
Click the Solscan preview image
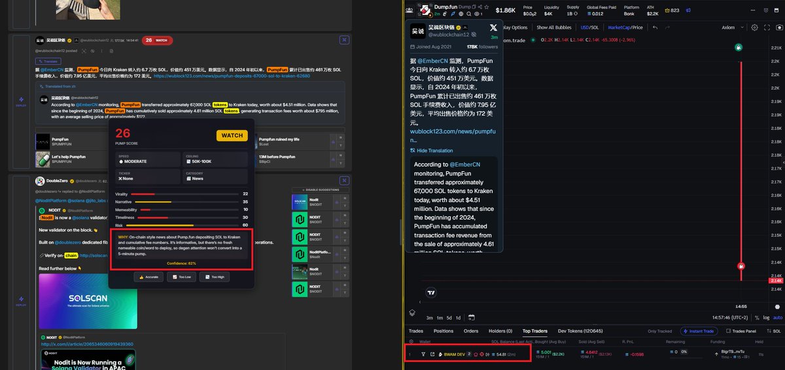[88, 301]
